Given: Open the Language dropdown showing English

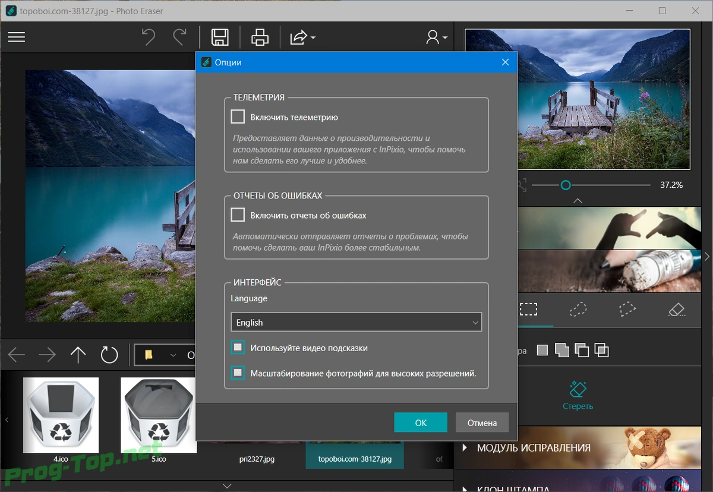Looking at the screenshot, I should (x=356, y=322).
